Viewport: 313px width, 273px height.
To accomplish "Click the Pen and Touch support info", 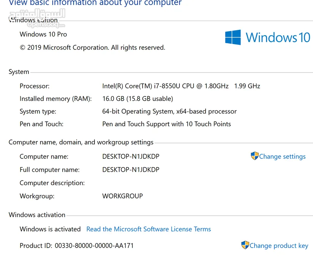I will tap(166, 124).
